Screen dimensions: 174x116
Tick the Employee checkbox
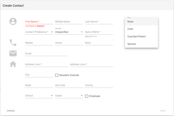tap(87, 96)
